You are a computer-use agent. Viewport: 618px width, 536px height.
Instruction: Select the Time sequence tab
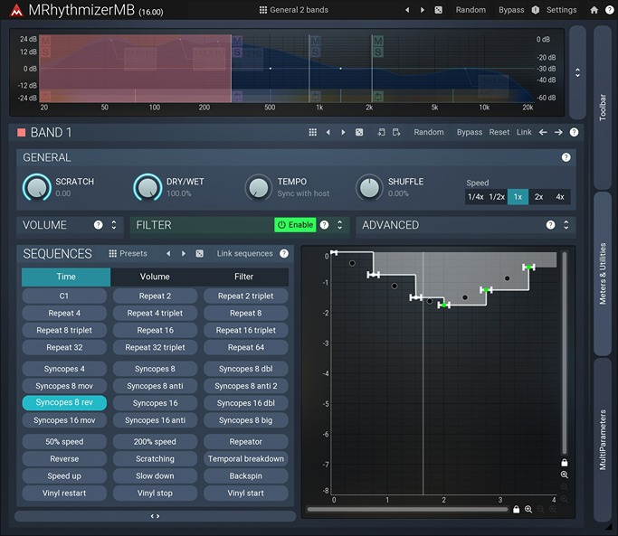(x=66, y=277)
